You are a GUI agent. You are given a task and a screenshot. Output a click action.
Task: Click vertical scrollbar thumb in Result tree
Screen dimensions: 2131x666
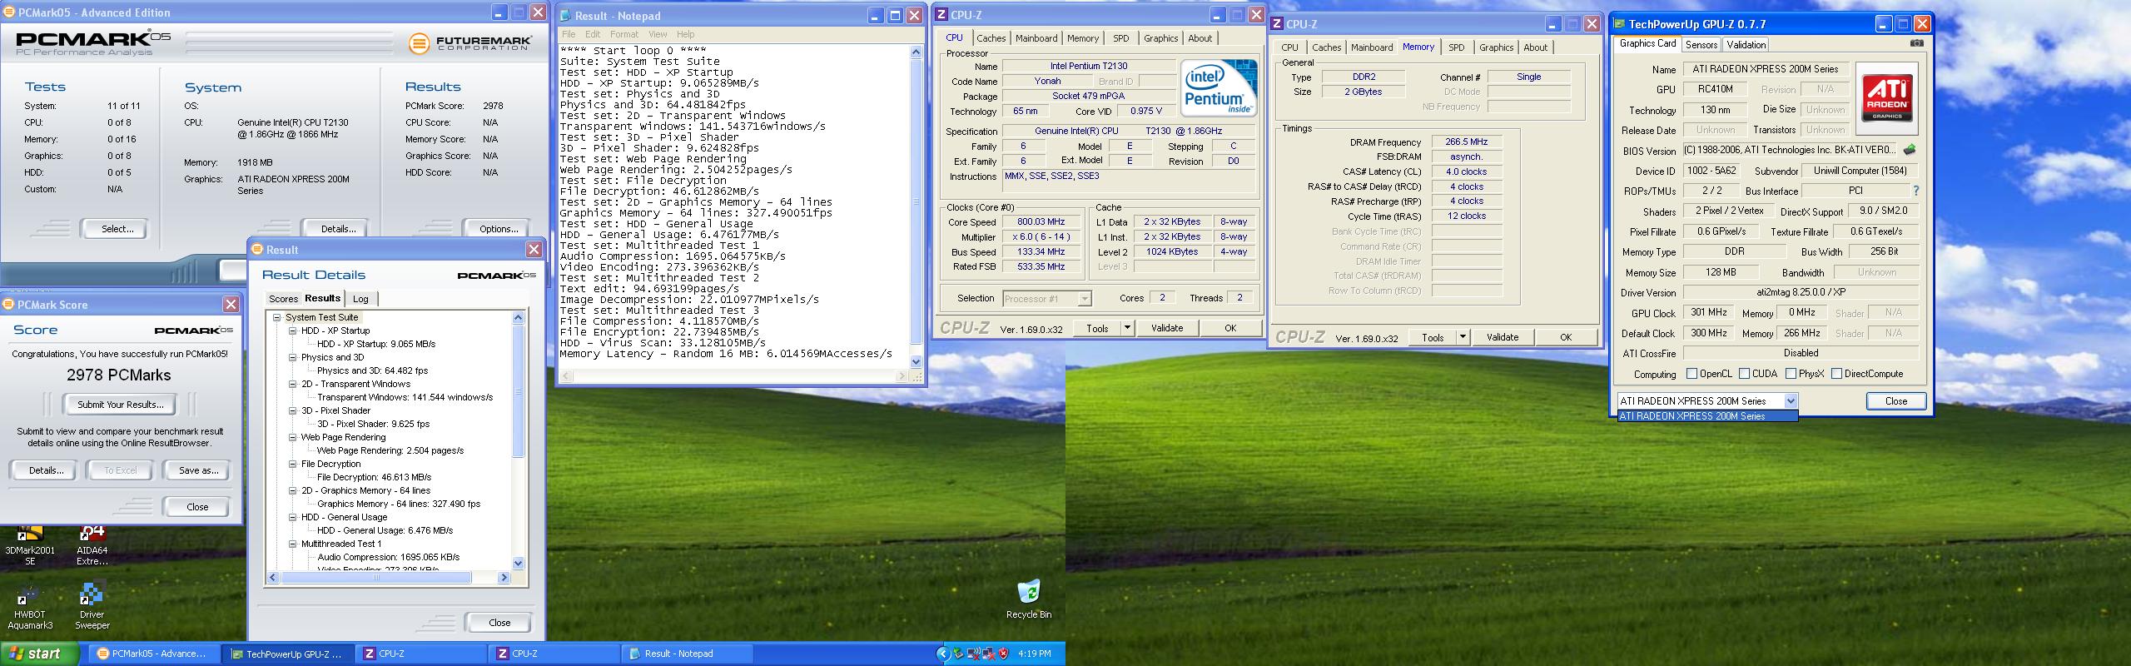click(x=518, y=391)
